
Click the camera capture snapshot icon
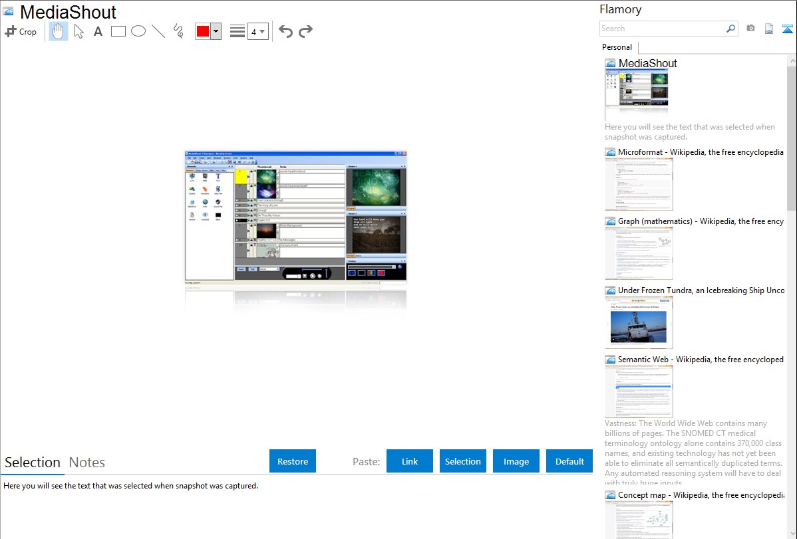click(750, 29)
